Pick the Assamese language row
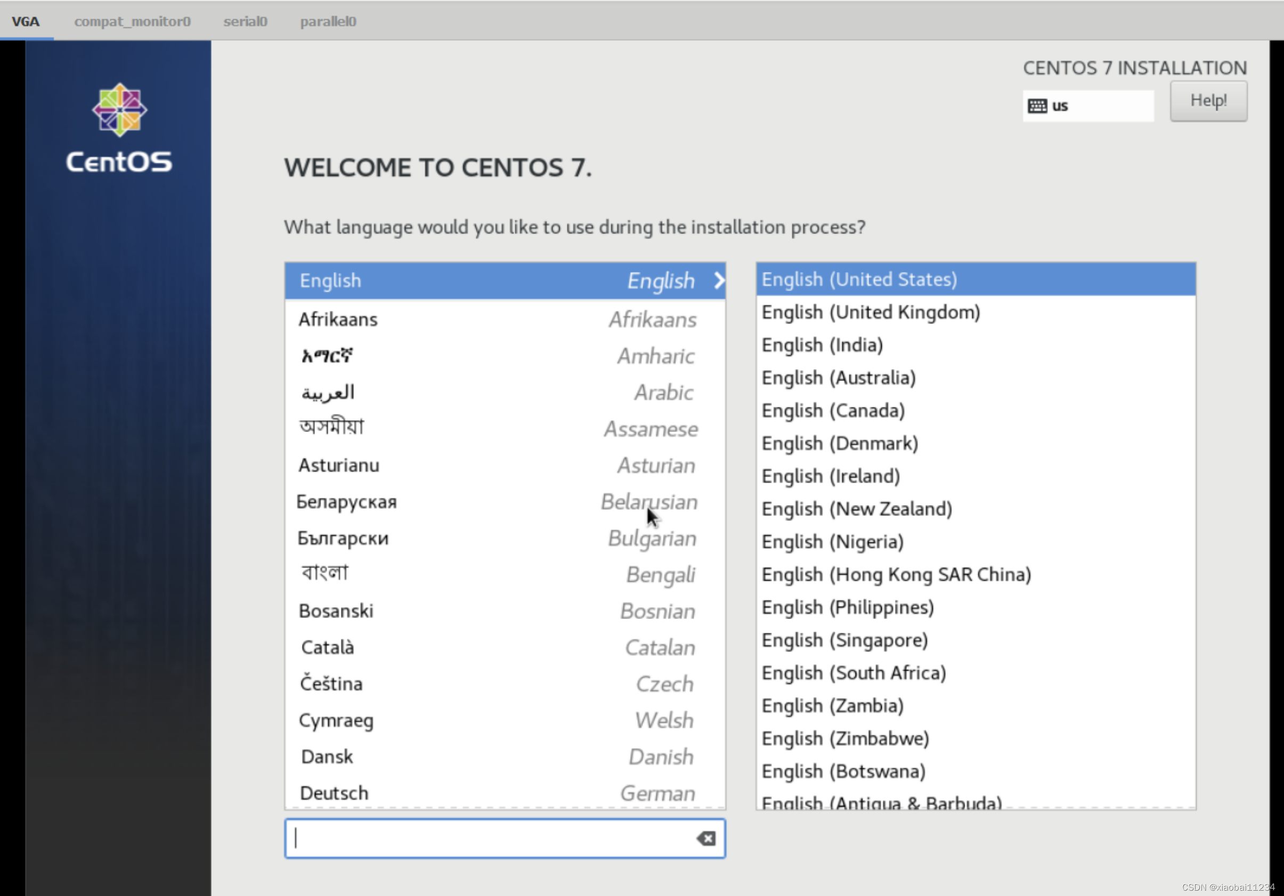This screenshot has height=896, width=1284. click(505, 428)
